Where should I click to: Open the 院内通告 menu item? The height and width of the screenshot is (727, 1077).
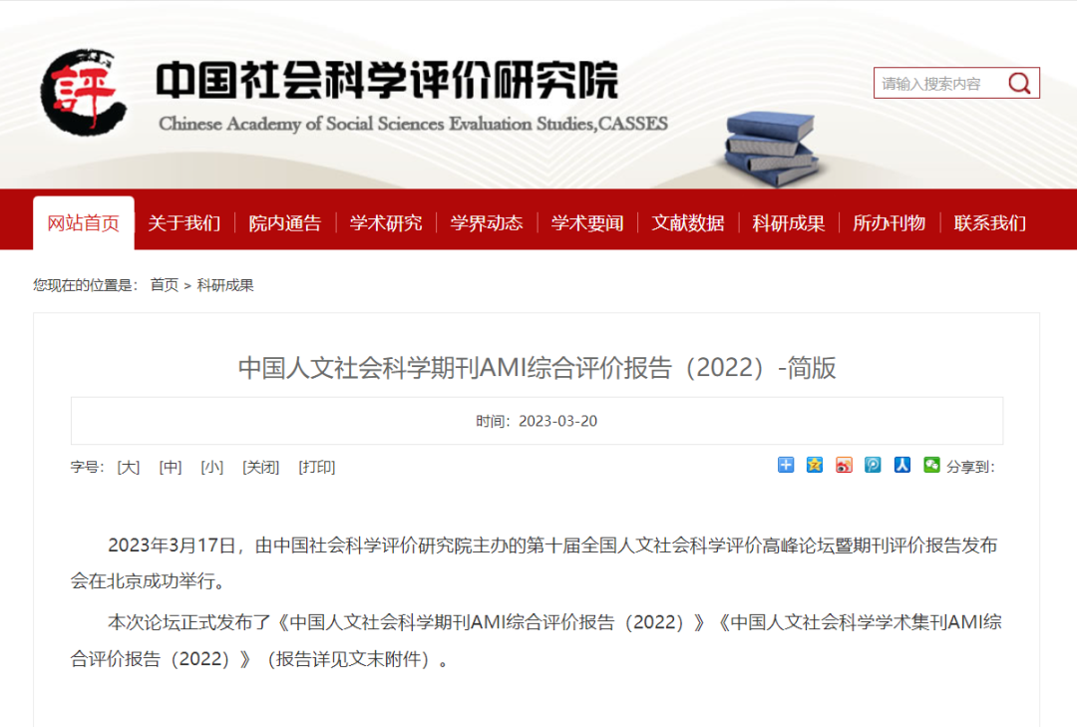click(285, 222)
